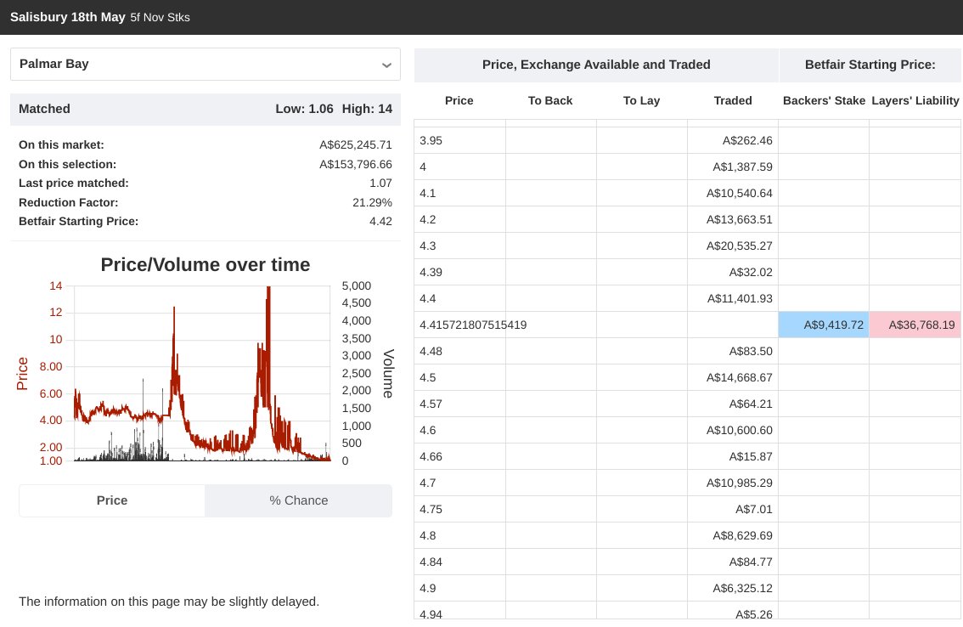Click traded amount A$6,325.12
The width and height of the screenshot is (963, 627).
[742, 589]
